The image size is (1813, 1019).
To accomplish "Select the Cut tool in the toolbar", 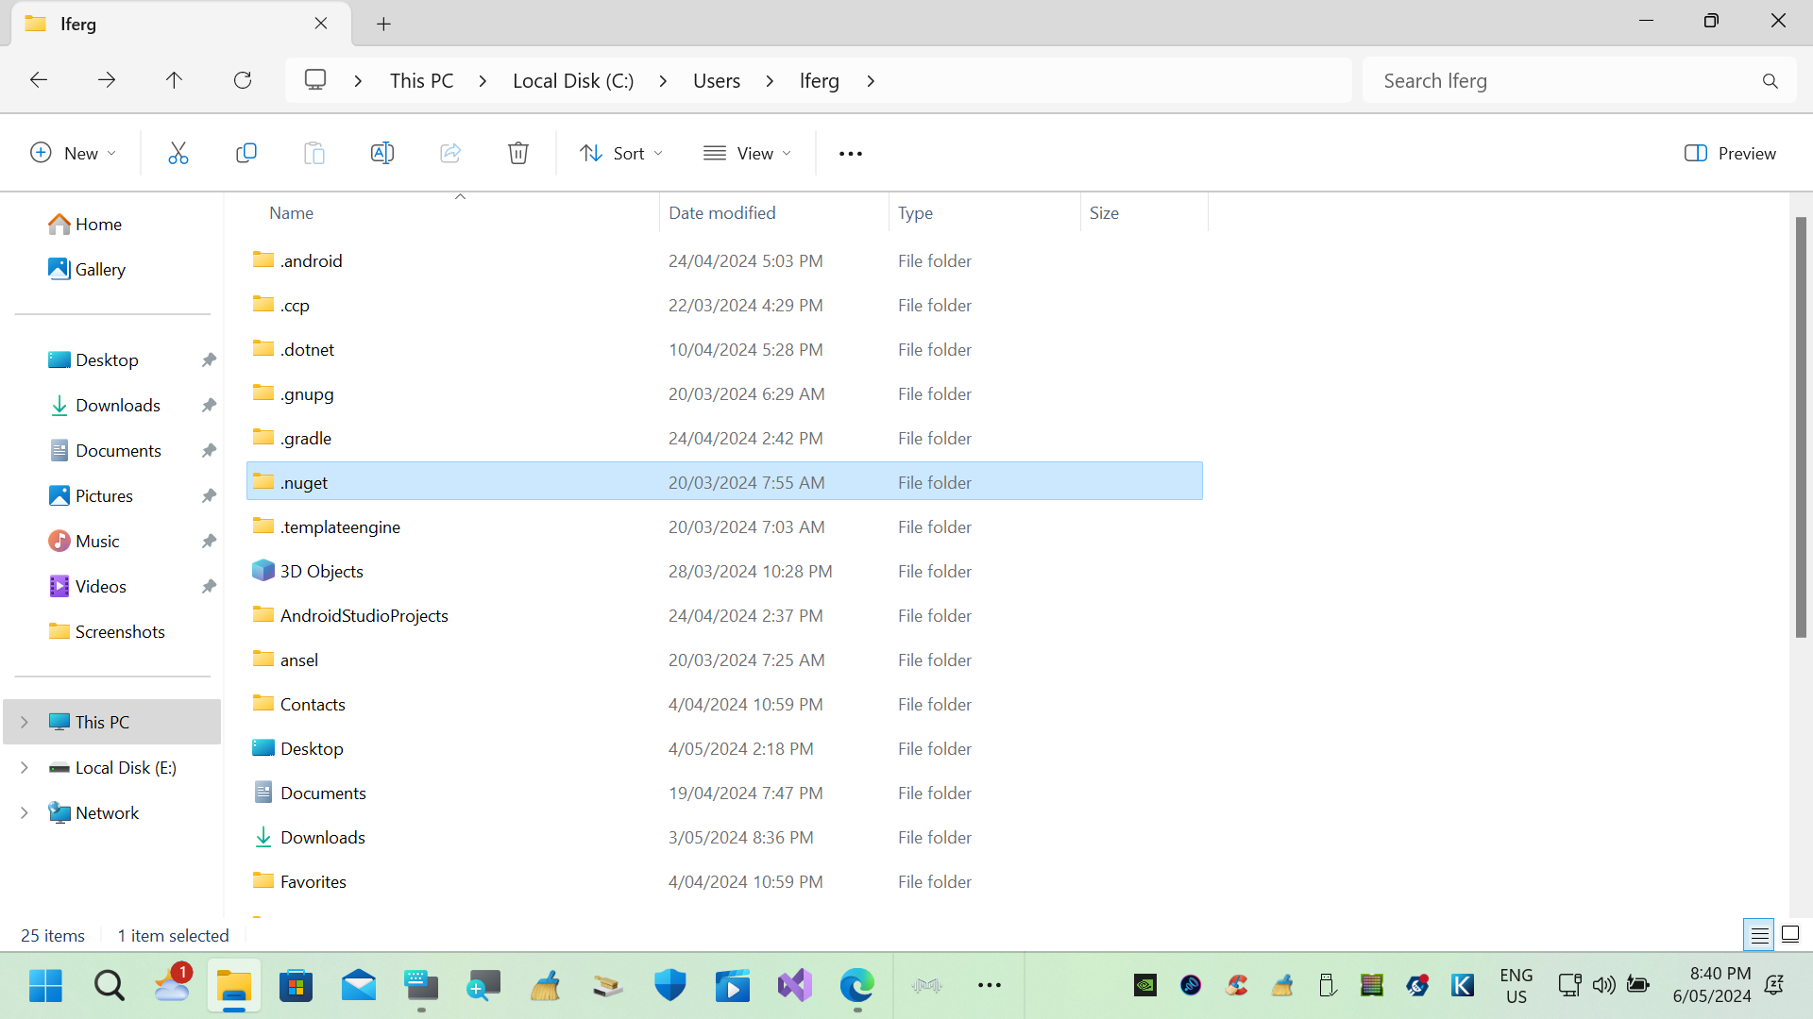I will point(178,152).
